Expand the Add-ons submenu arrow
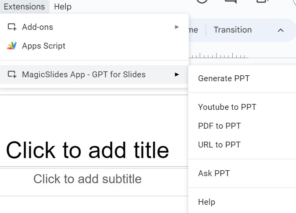 [x=177, y=27]
